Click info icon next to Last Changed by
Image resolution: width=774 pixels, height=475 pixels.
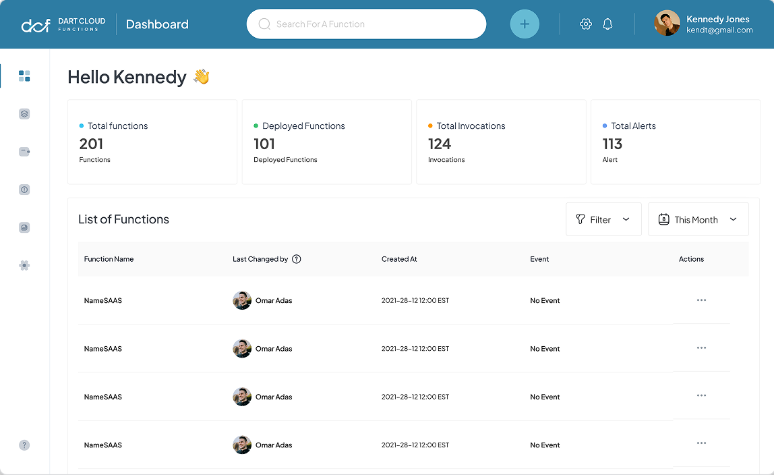click(x=297, y=259)
